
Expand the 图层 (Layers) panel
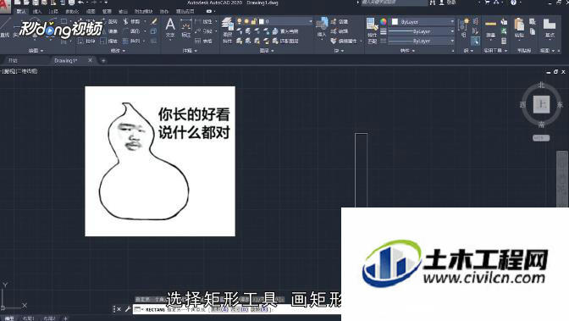pos(267,51)
